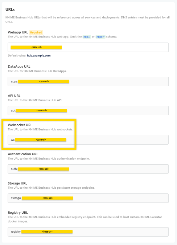Select the Authentication URL label
Screen dimensions: 177x245
click(23, 154)
